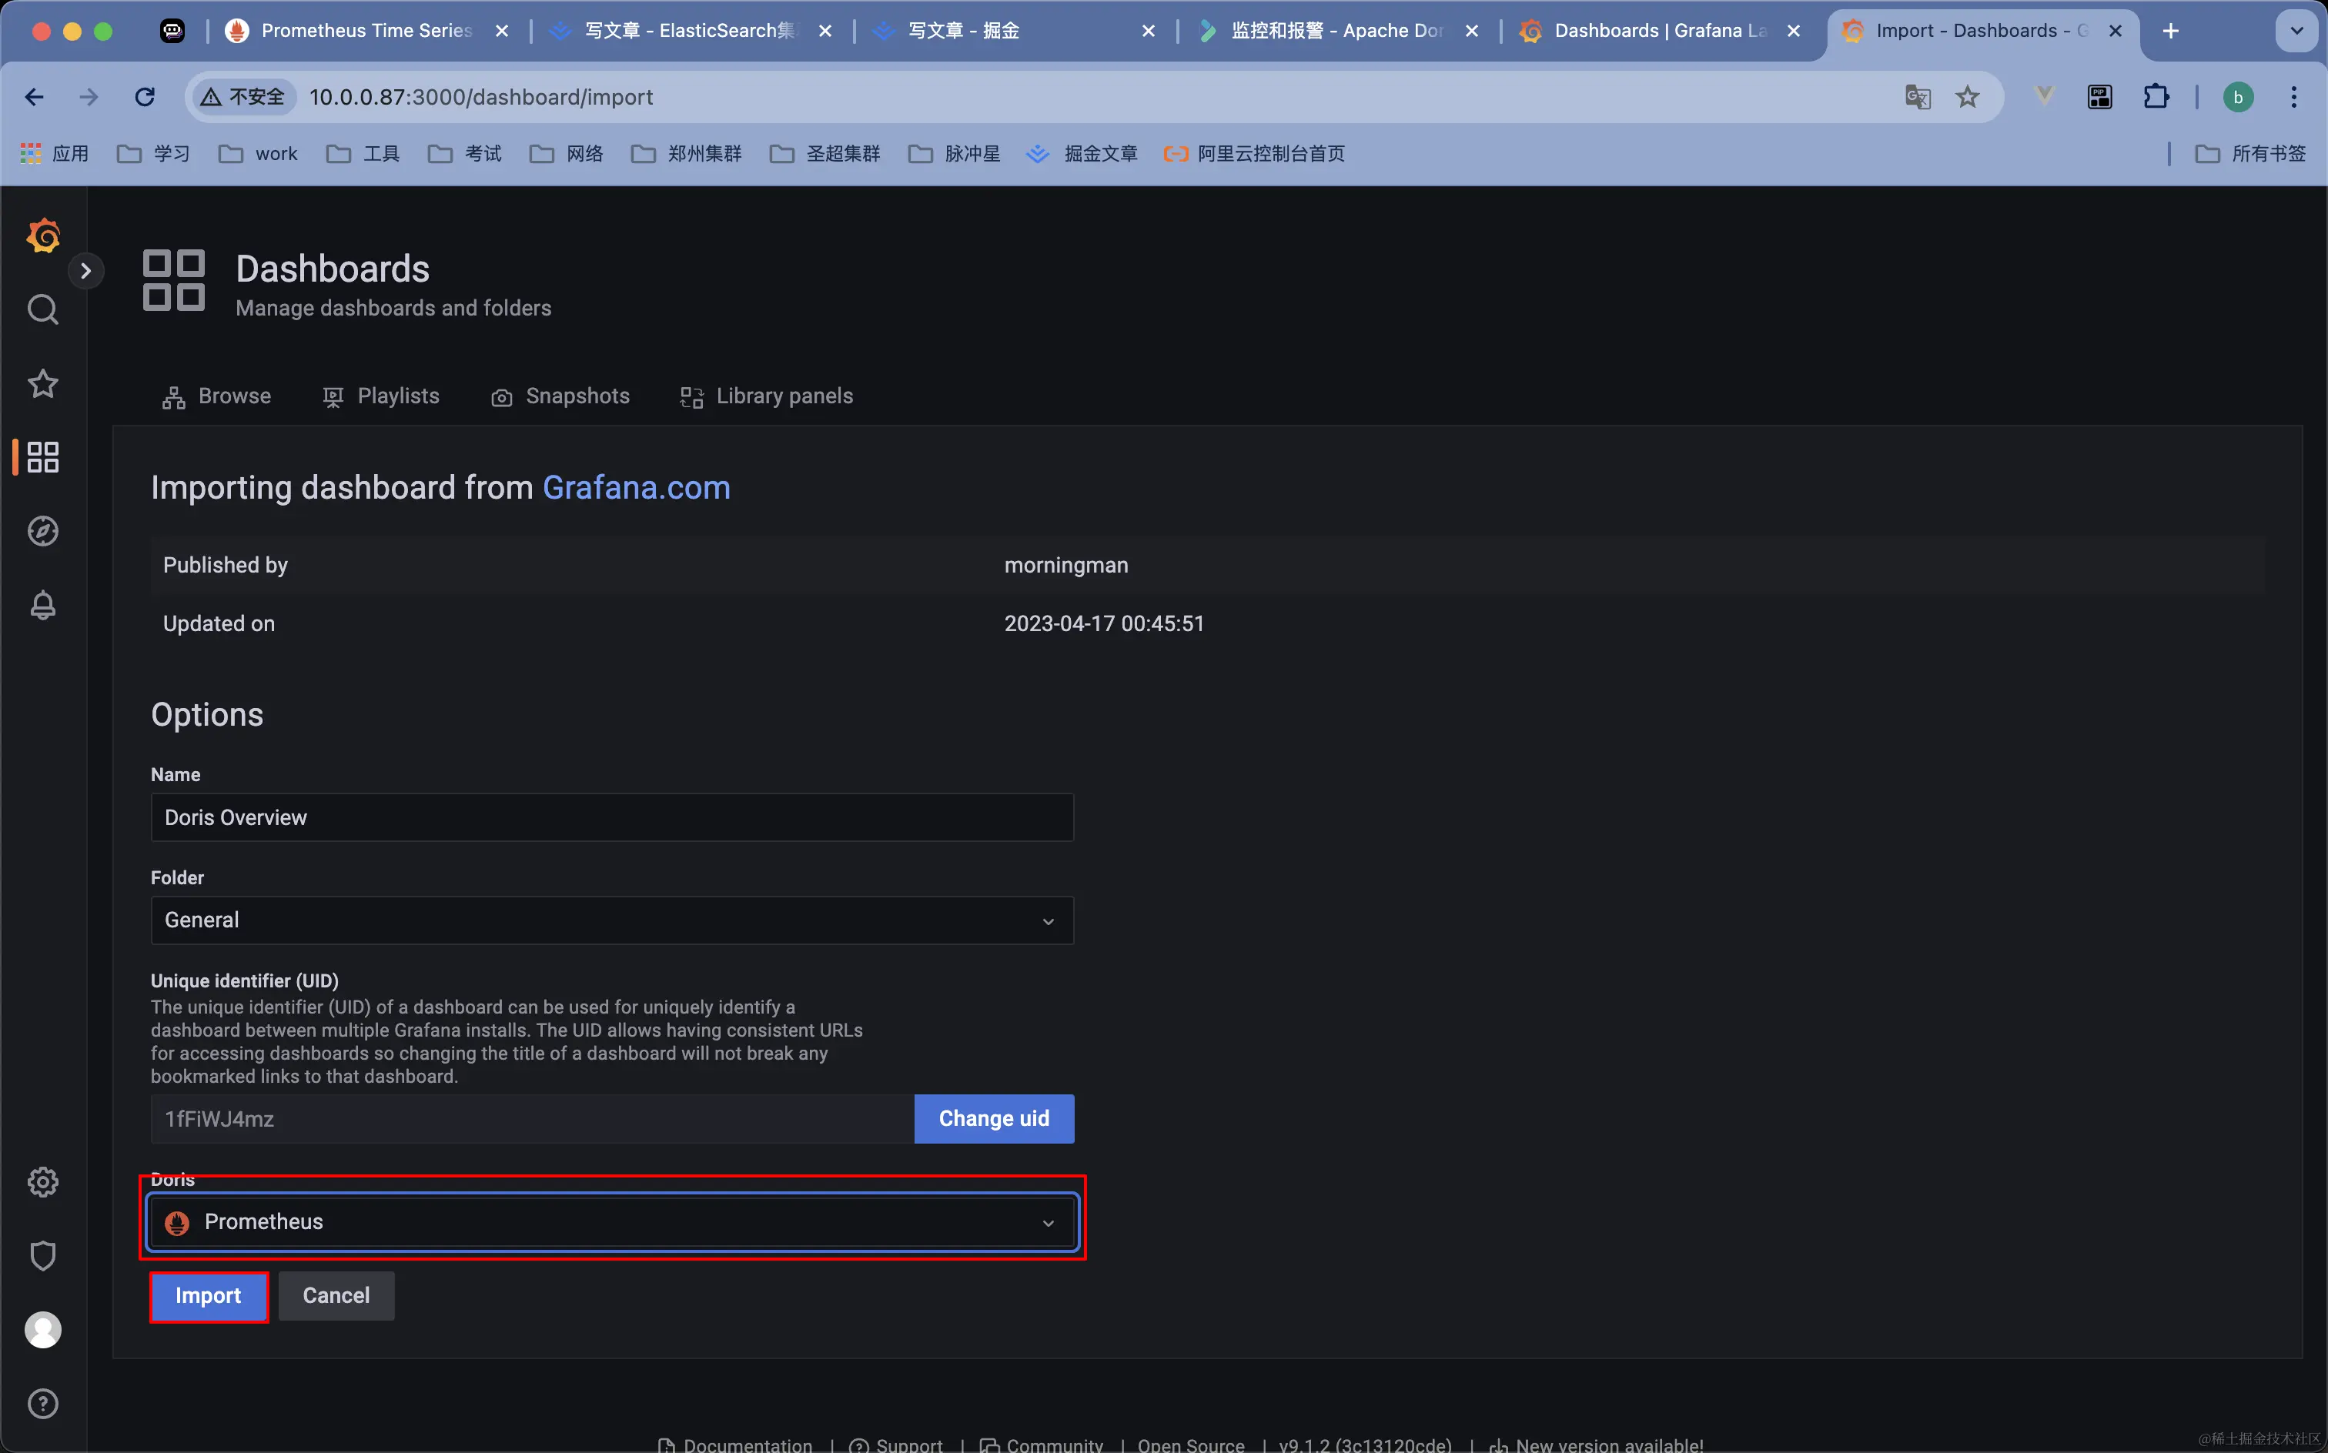Open the Dashboards grid icon in sidebar
The height and width of the screenshot is (1453, 2328).
pos(43,457)
